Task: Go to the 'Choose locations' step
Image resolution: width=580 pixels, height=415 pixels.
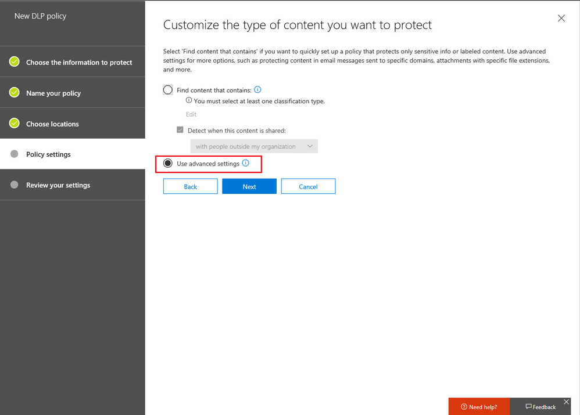Action: click(x=52, y=124)
